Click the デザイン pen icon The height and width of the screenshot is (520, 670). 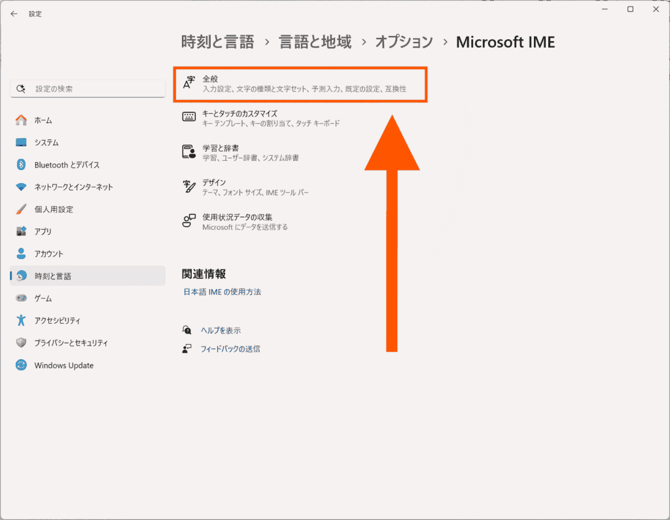click(188, 186)
